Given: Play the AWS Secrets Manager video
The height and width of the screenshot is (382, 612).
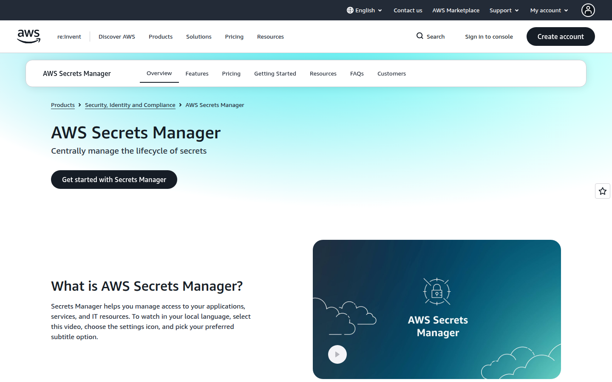Looking at the screenshot, I should point(337,354).
